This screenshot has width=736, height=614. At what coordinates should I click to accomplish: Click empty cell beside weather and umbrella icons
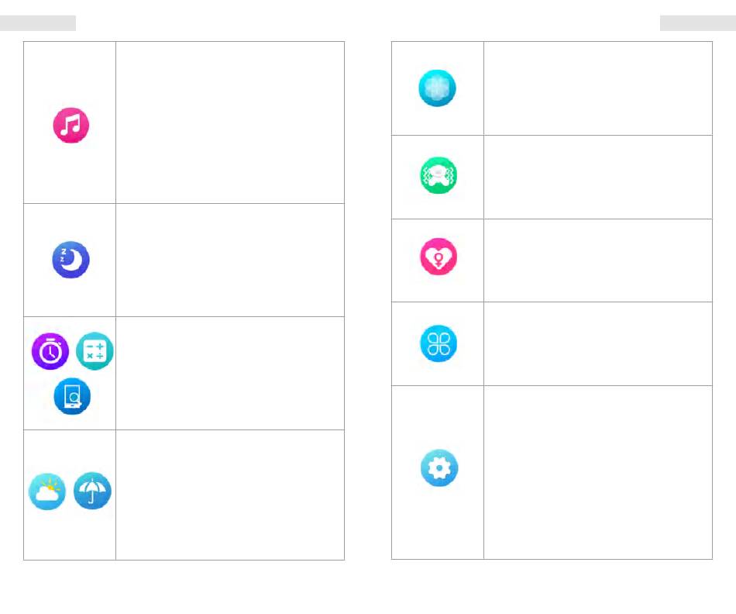coord(230,495)
